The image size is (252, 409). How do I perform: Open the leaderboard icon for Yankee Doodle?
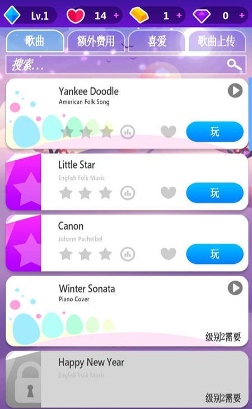point(128,132)
